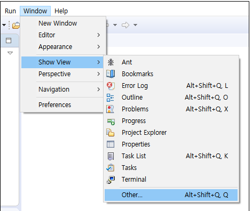The height and width of the screenshot is (211, 252).
Task: Open the Help menu
Action: 61,11
